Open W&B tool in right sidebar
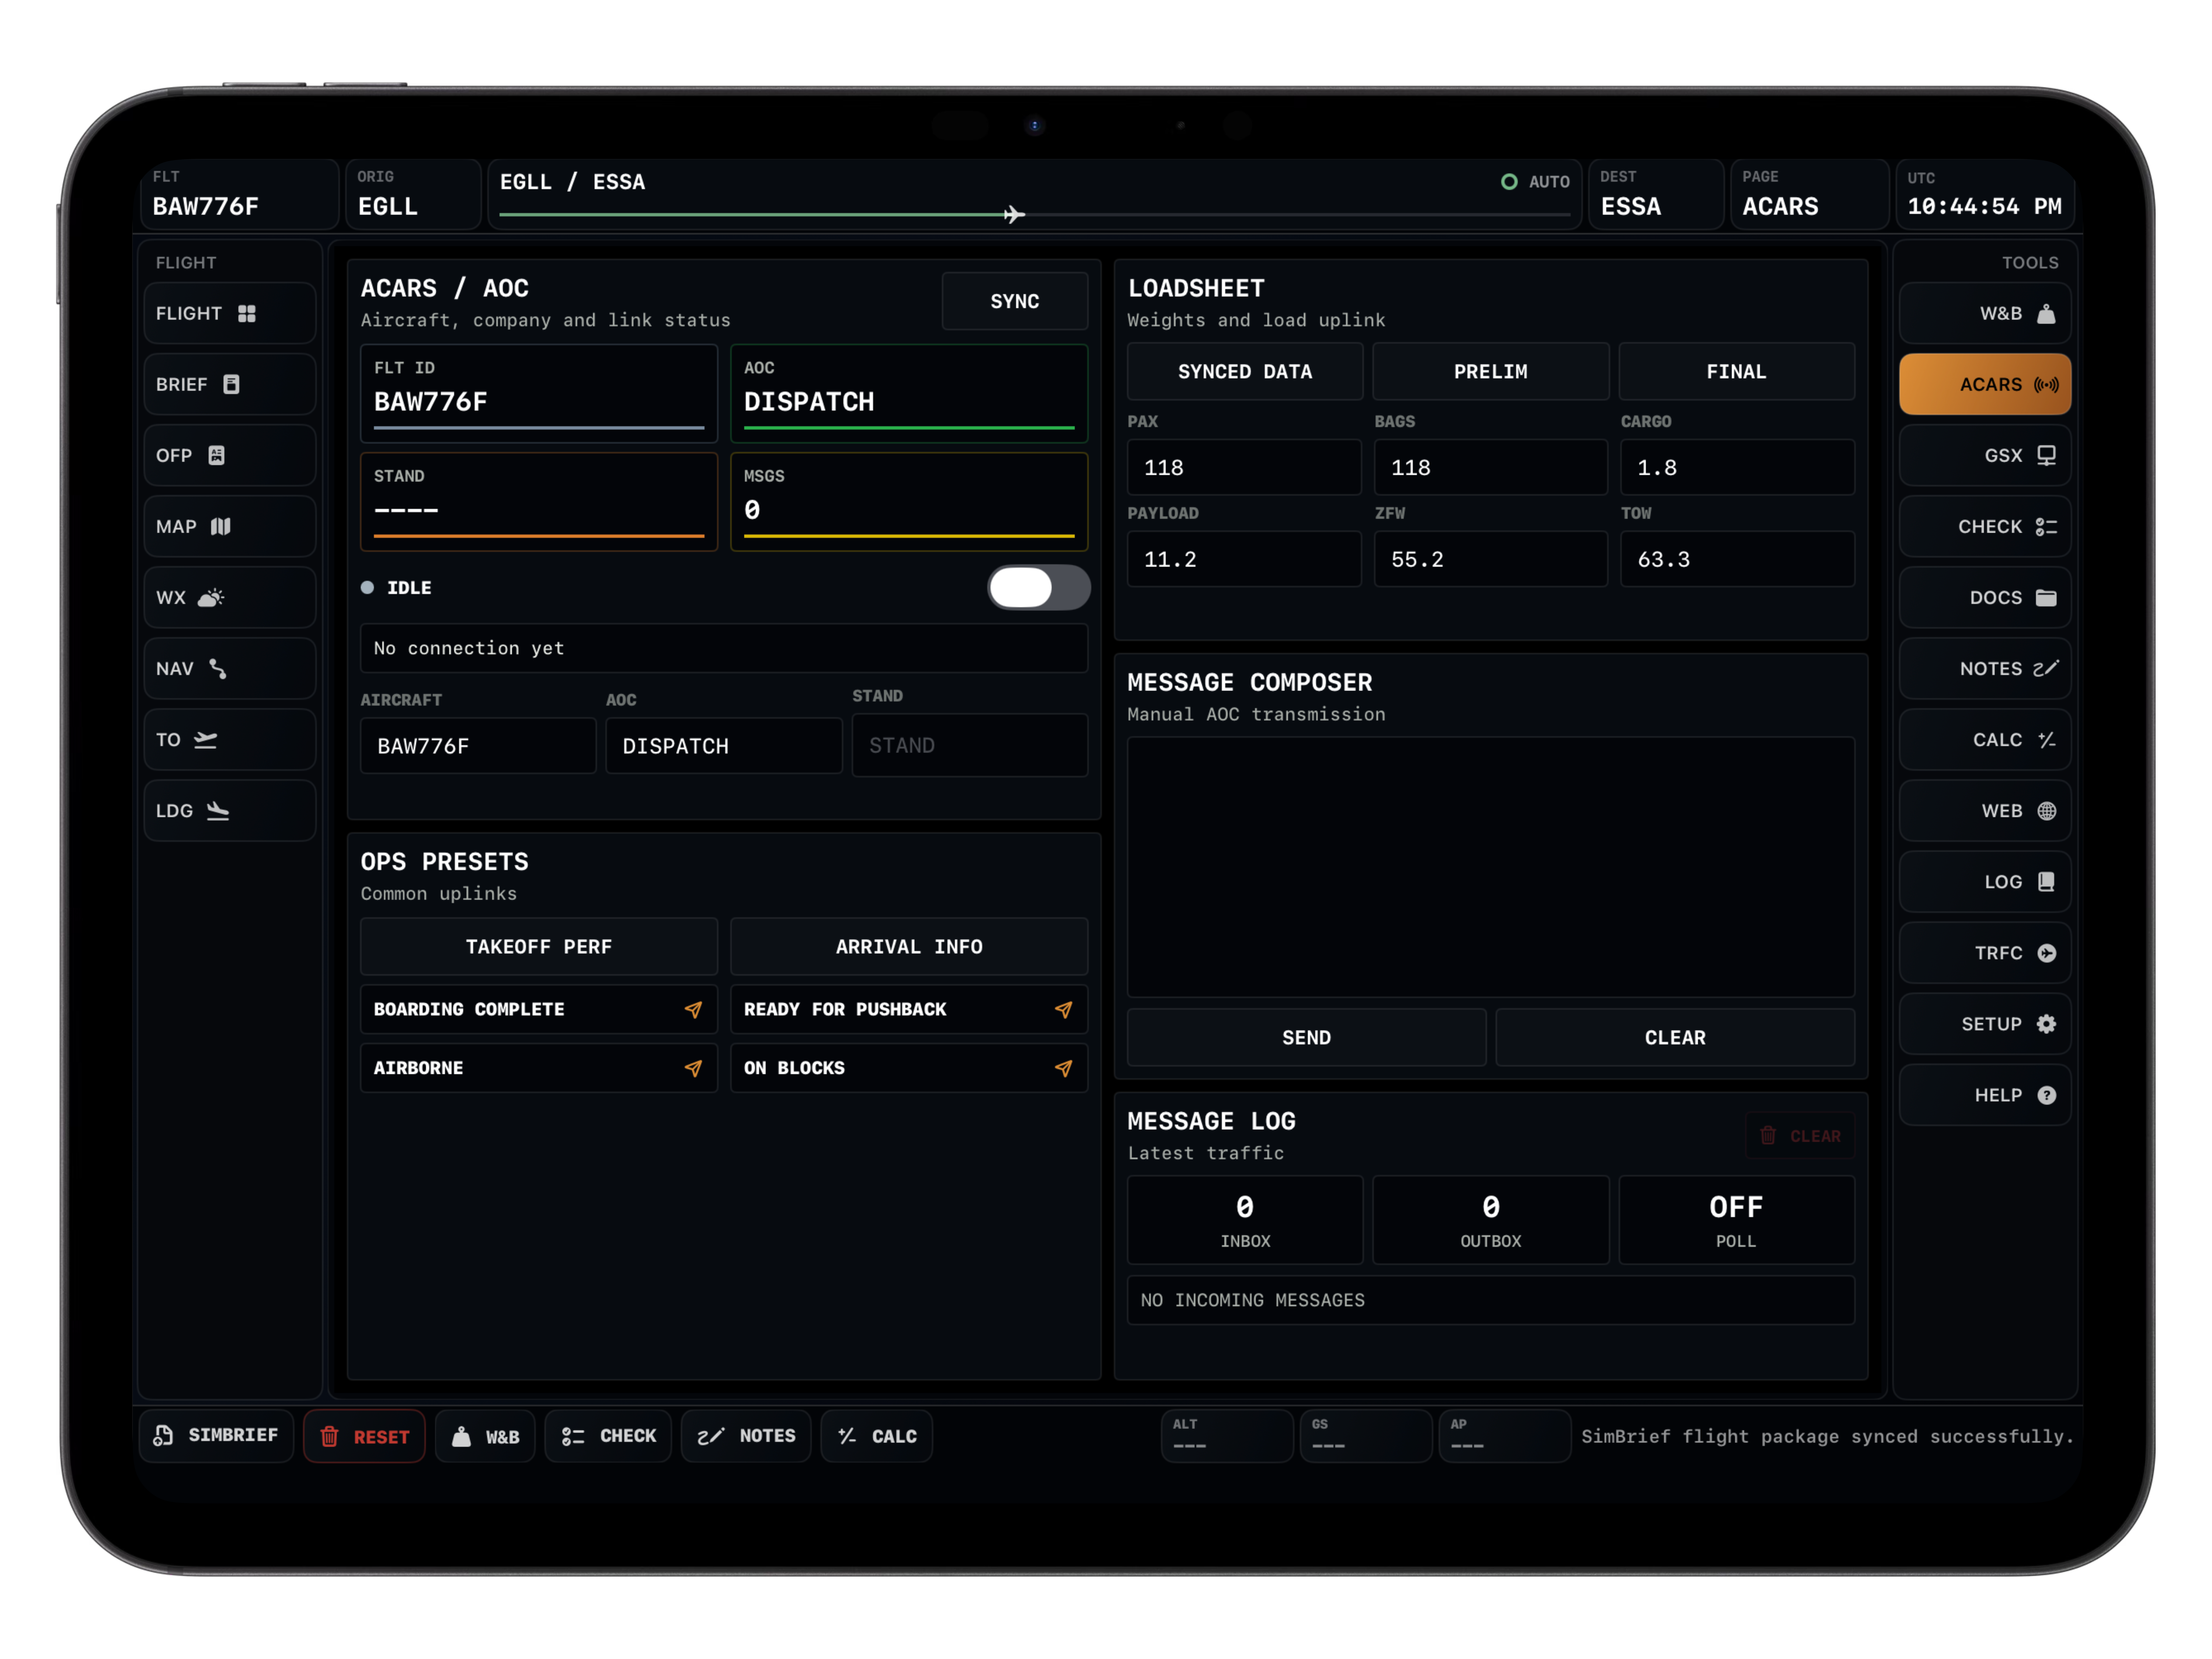Screen dimensions: 2212x1659 coord(1985,313)
